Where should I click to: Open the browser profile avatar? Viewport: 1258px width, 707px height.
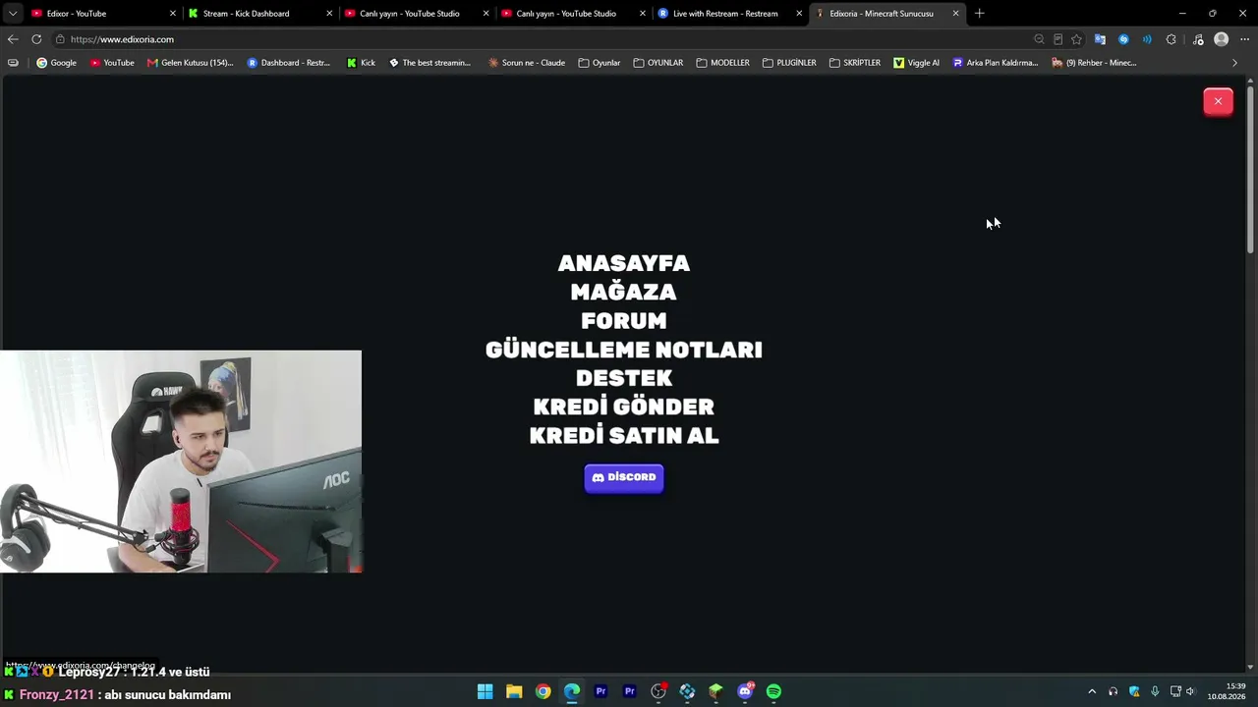1222,39
